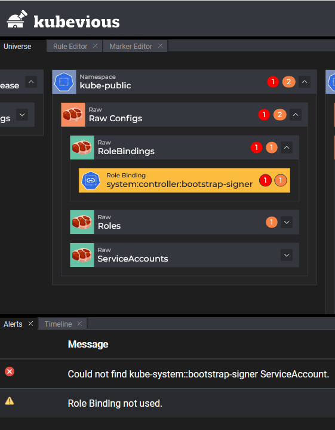Viewport: 335px width, 430px height.
Task: Expand the ServiceAccounts group
Action: pos(287,255)
